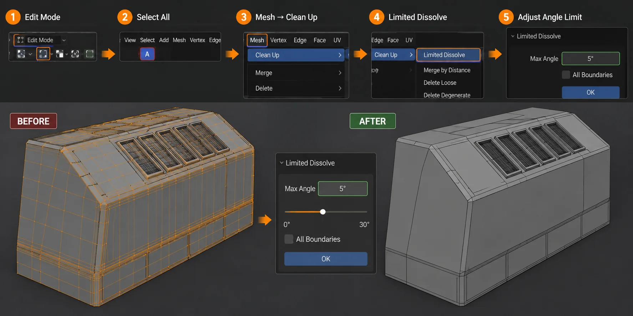Open UV menu in step 3 header
The width and height of the screenshot is (633, 316).
click(x=337, y=40)
